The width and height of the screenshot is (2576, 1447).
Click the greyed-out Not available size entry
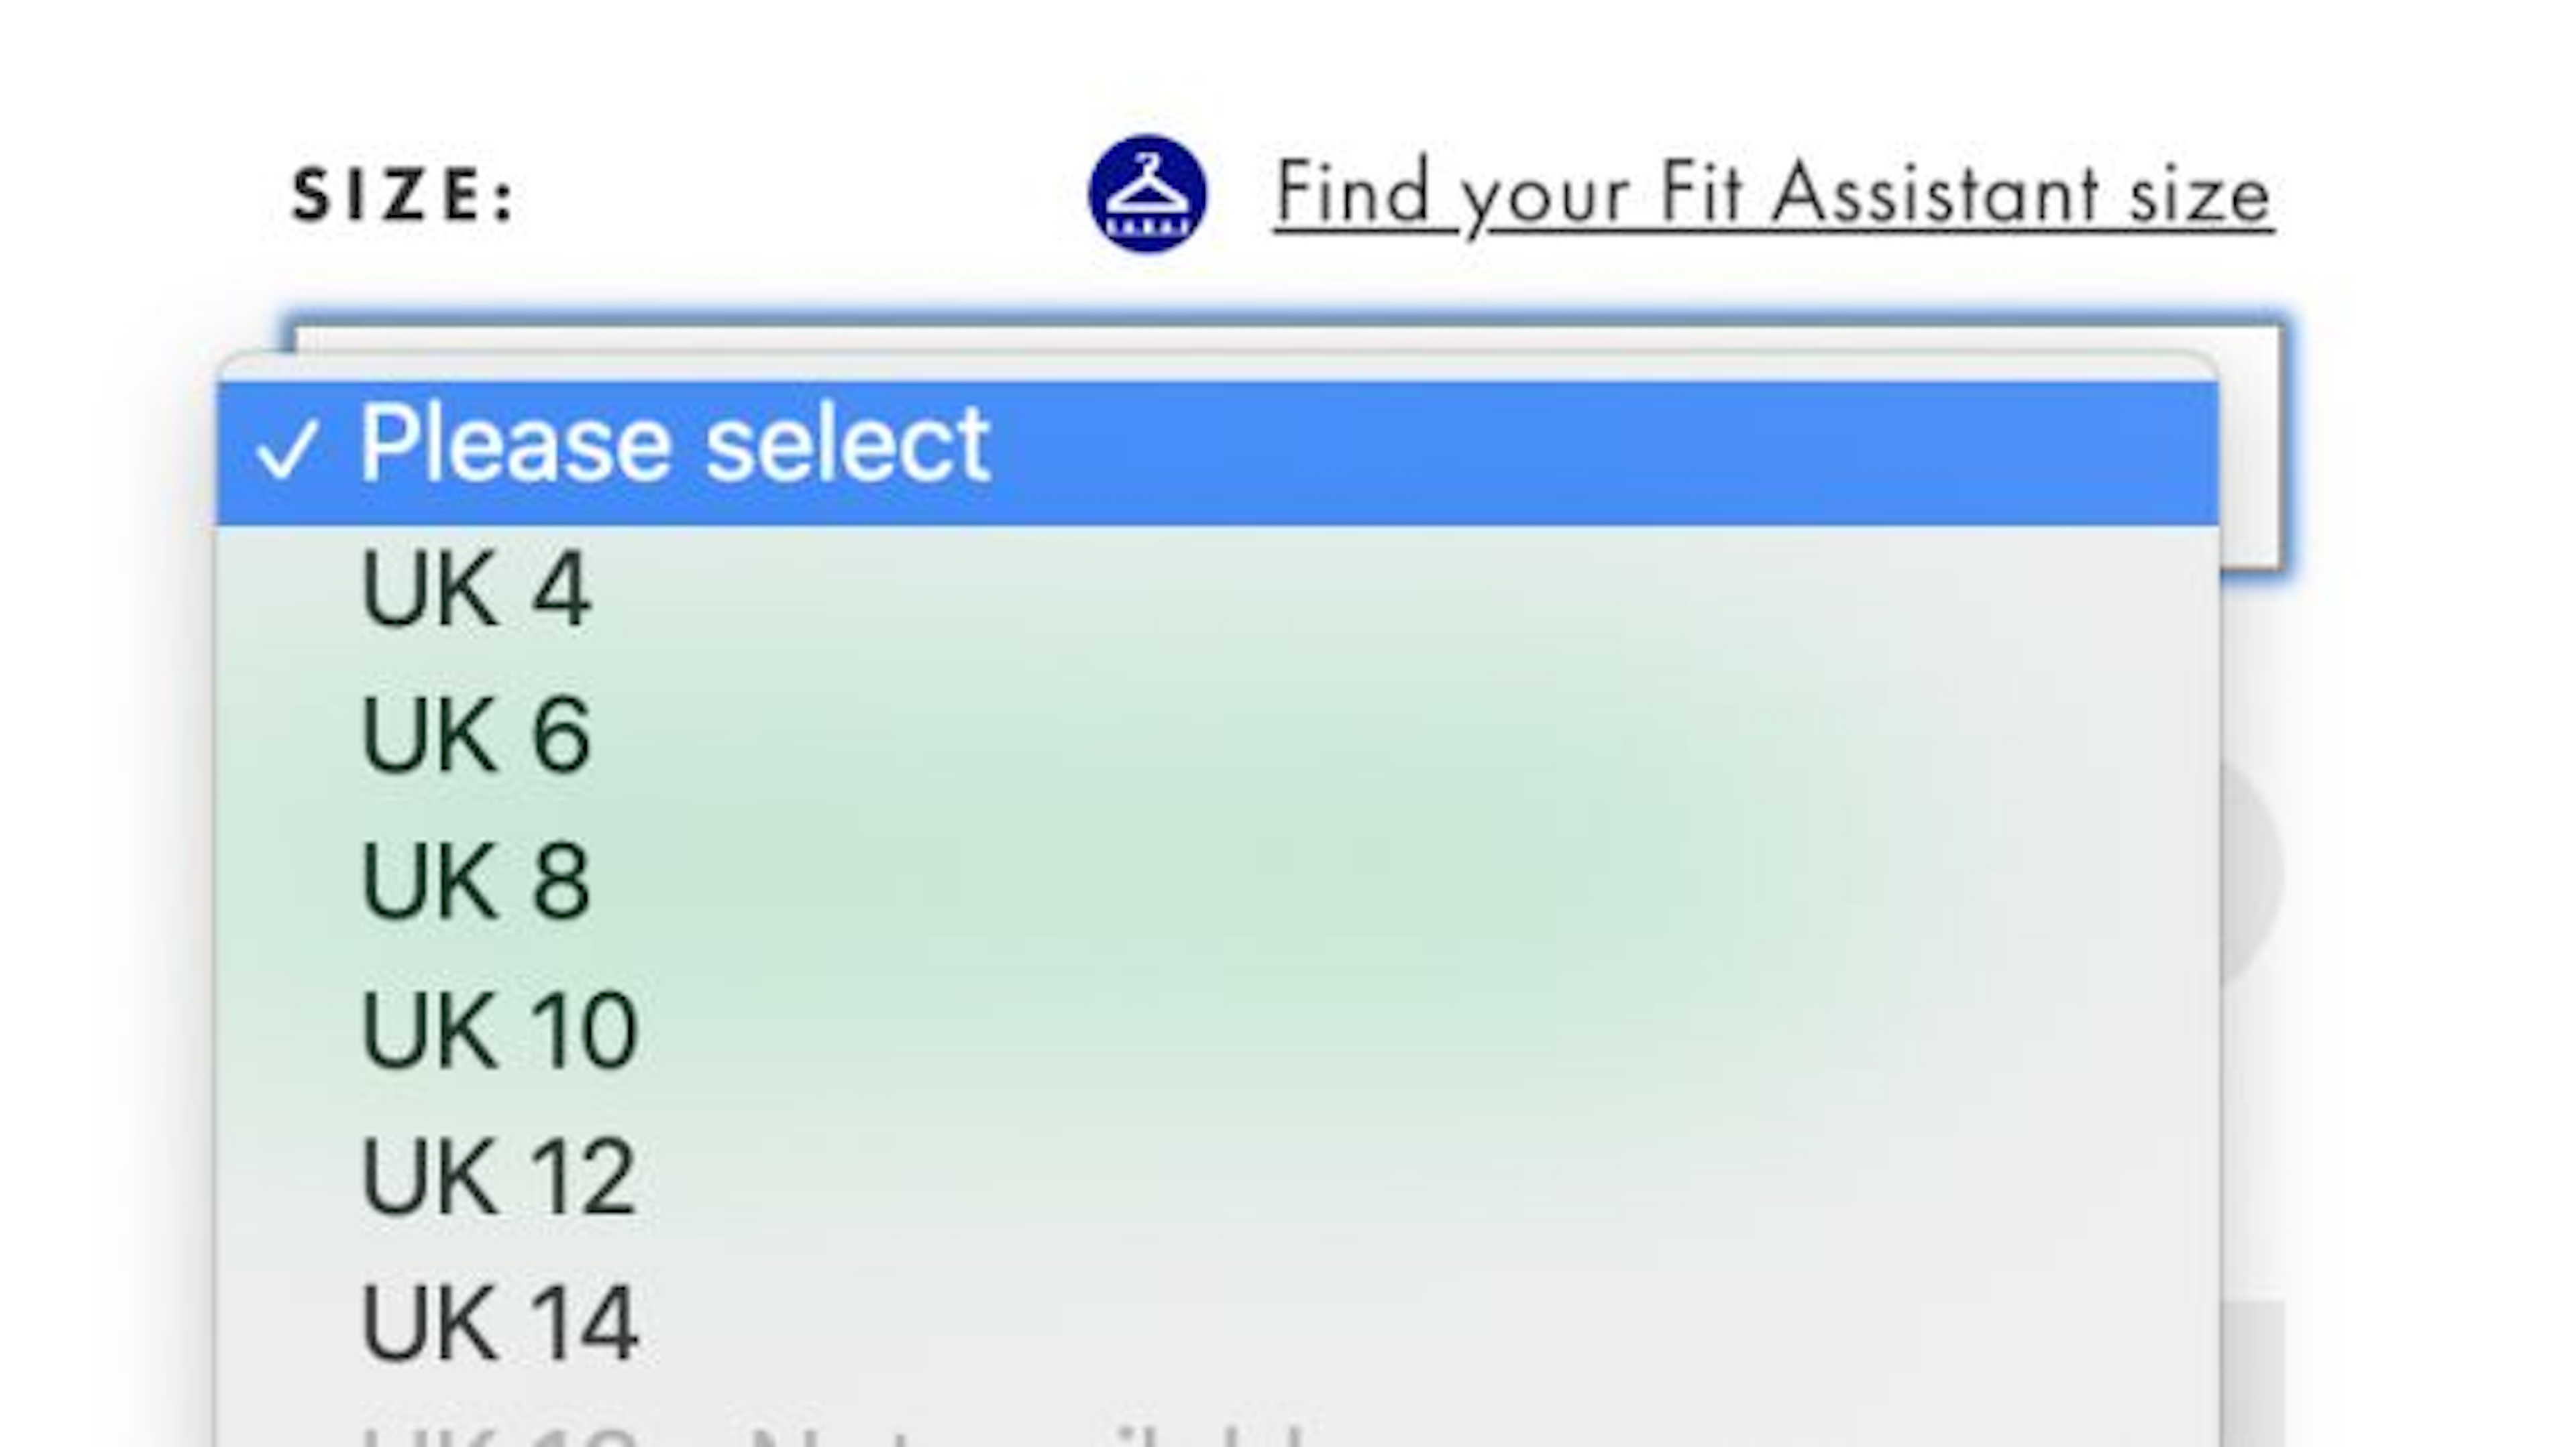pyautogui.click(x=1218, y=1427)
